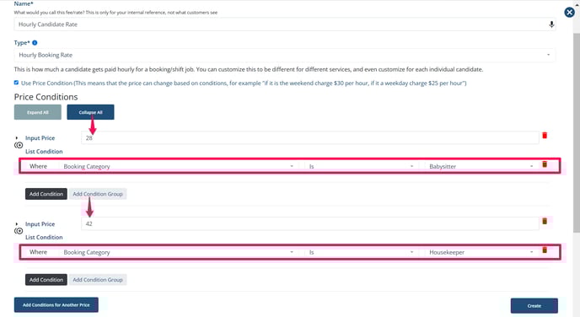Delete the price block with price 28

click(545, 136)
